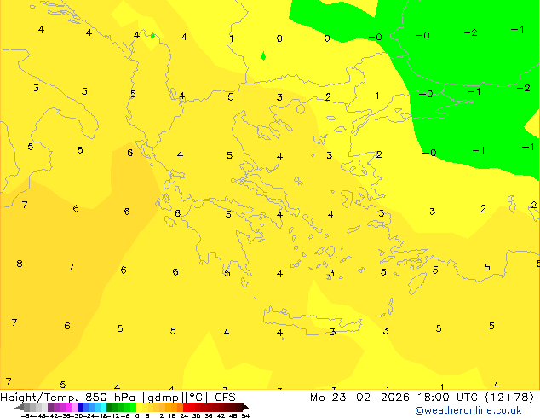Click the 'Mo' weekday label
540x418 pixels.
(318, 398)
